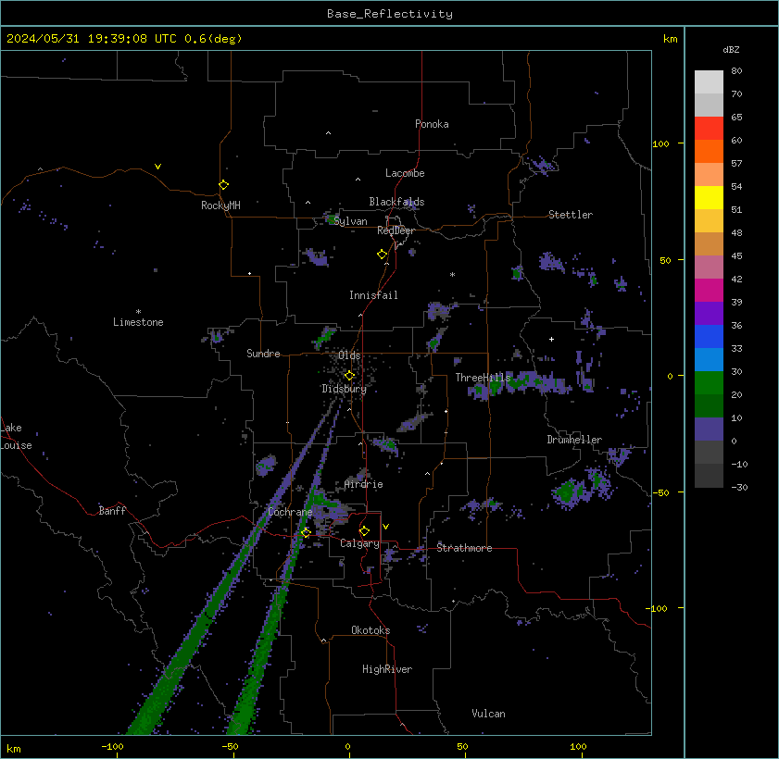Click the yellow diamond marker between Olds and Didsbury
This screenshot has height=759, width=779.
click(x=349, y=375)
